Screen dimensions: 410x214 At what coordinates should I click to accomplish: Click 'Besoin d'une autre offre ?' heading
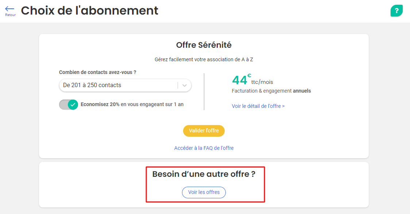click(204, 174)
